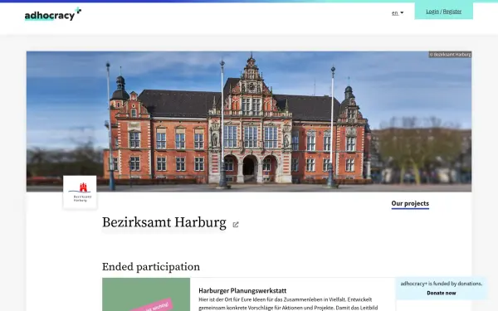The image size is (498, 311).
Task: Open the en language dropdown
Action: pos(398,13)
